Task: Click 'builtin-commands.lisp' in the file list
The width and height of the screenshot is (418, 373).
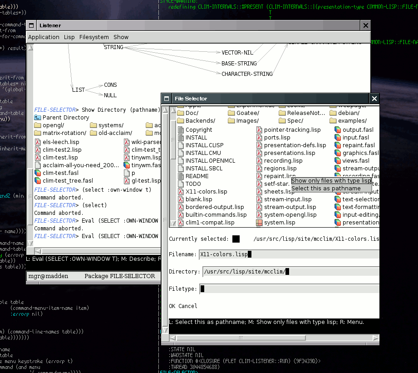Action: 216,215
